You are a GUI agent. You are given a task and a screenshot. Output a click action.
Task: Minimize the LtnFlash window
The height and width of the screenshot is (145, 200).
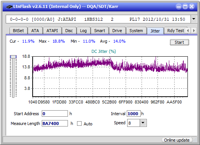pyautogui.click(x=179, y=6)
